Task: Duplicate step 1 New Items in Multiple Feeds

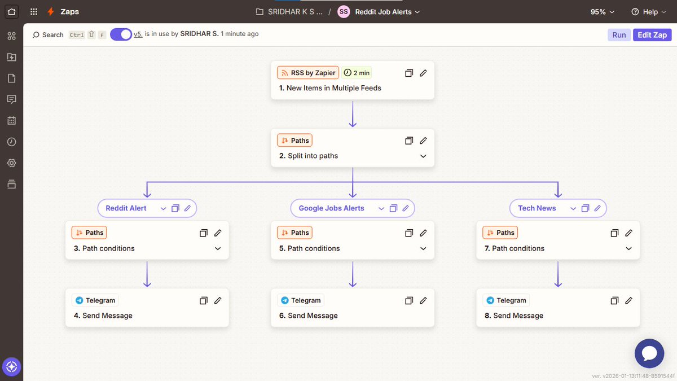Action: 409,73
